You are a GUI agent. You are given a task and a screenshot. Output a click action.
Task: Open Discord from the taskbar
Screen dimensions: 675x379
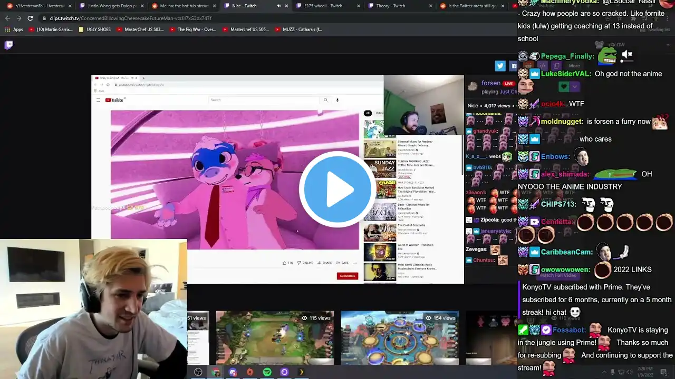pyautogui.click(x=233, y=372)
